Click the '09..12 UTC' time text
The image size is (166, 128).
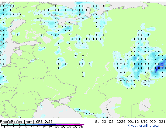click(137, 122)
